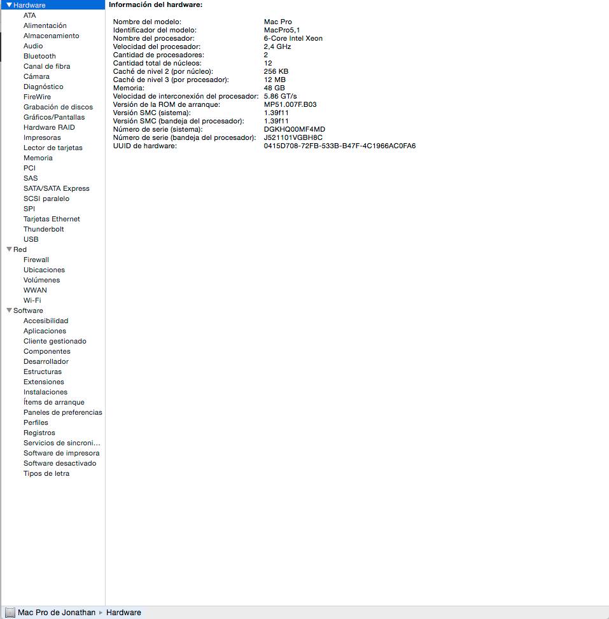609x619 pixels.
Task: Select Instalaciones in the sidebar
Action: (x=45, y=392)
